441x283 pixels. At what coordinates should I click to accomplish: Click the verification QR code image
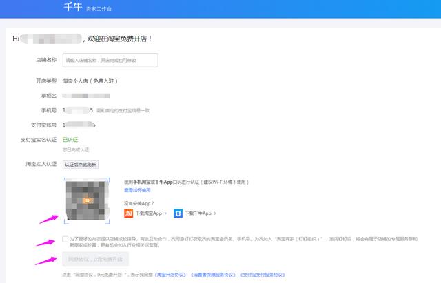coord(87,200)
